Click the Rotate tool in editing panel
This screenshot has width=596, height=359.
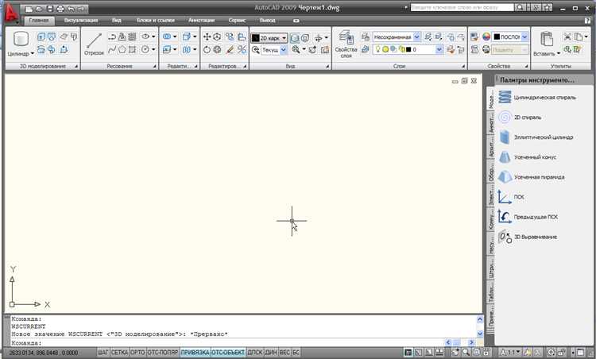(x=207, y=49)
